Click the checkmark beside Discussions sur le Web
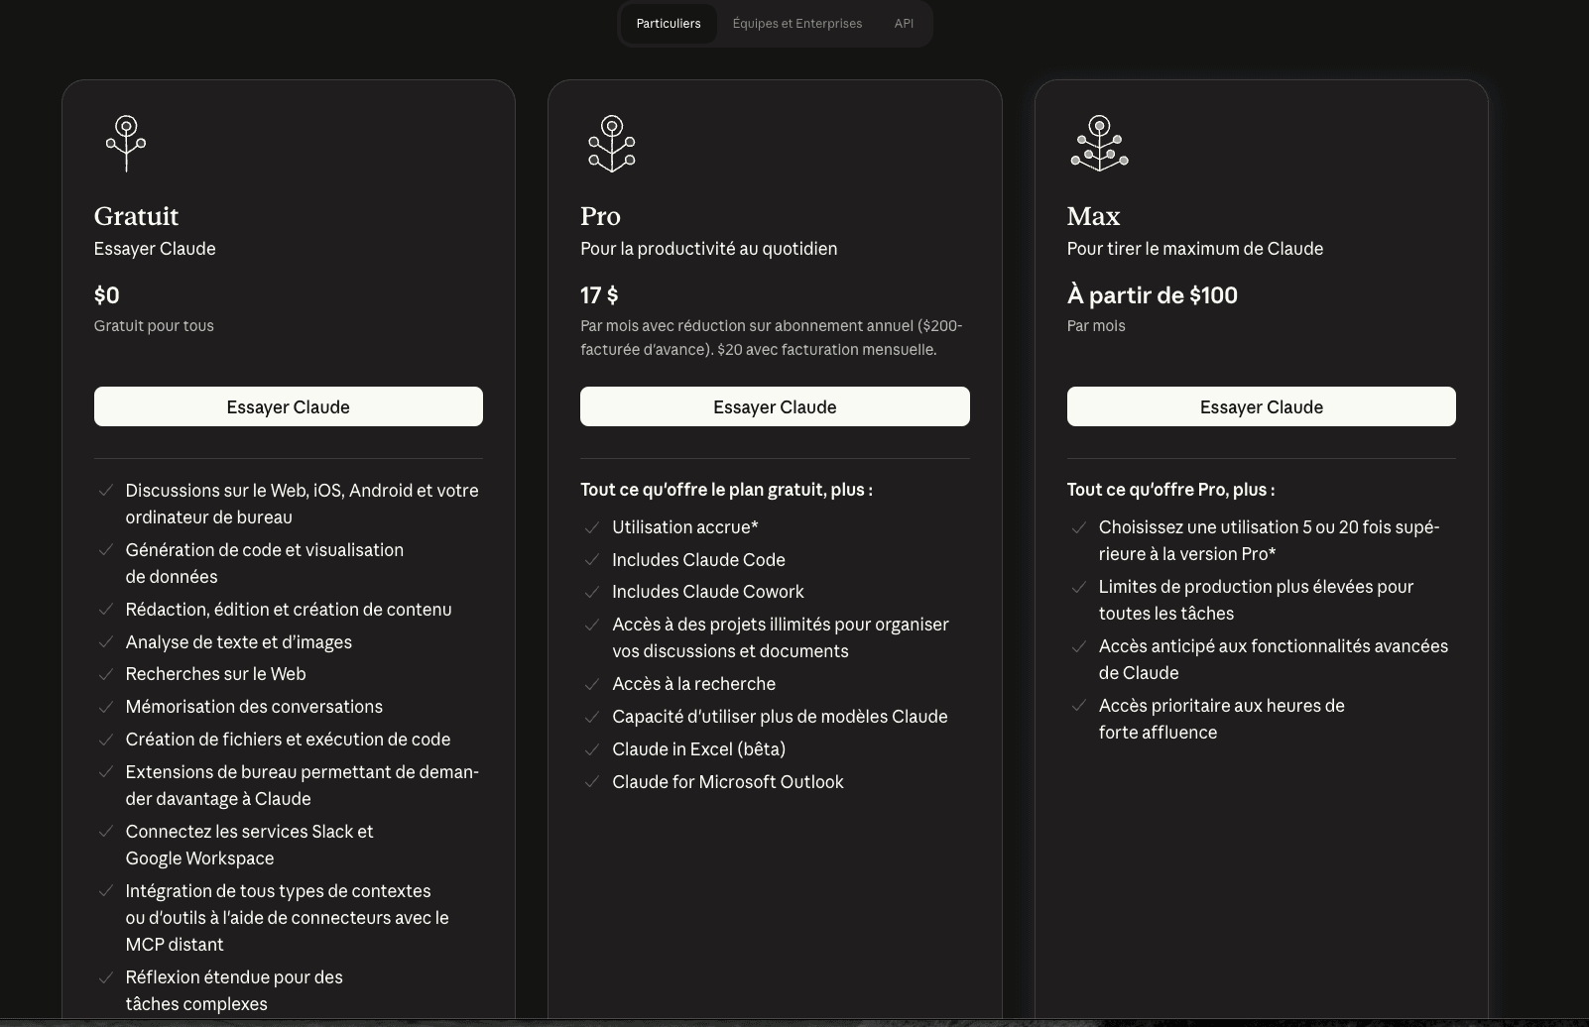The height and width of the screenshot is (1027, 1589). click(105, 490)
